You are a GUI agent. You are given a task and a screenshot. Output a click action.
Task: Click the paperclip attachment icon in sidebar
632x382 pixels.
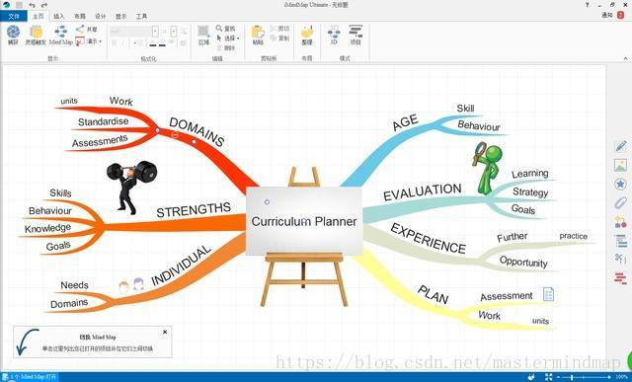[621, 202]
